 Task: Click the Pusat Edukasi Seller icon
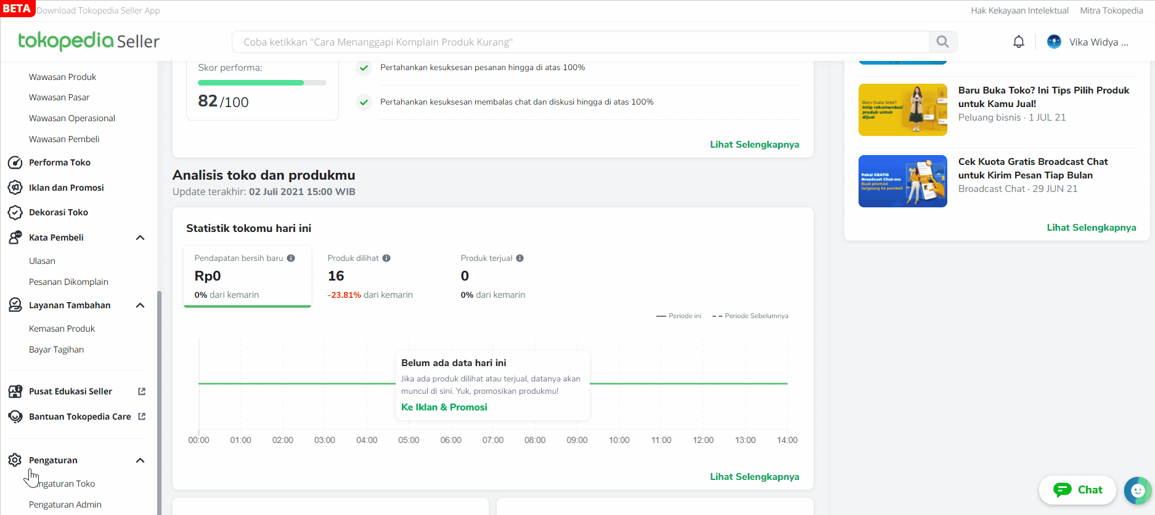tap(15, 391)
